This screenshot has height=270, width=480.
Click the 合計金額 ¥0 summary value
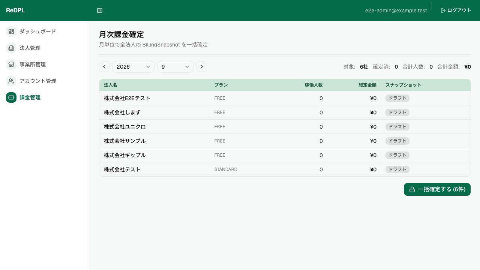tap(468, 67)
